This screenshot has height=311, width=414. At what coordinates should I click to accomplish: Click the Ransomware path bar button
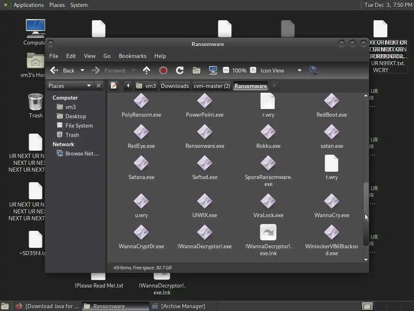251,86
